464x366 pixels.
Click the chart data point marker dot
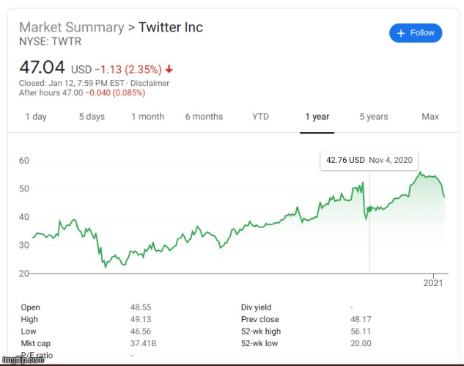(x=369, y=210)
